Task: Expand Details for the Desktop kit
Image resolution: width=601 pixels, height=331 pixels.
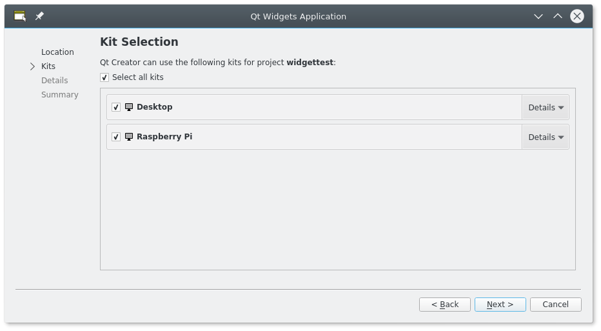Action: [546, 108]
